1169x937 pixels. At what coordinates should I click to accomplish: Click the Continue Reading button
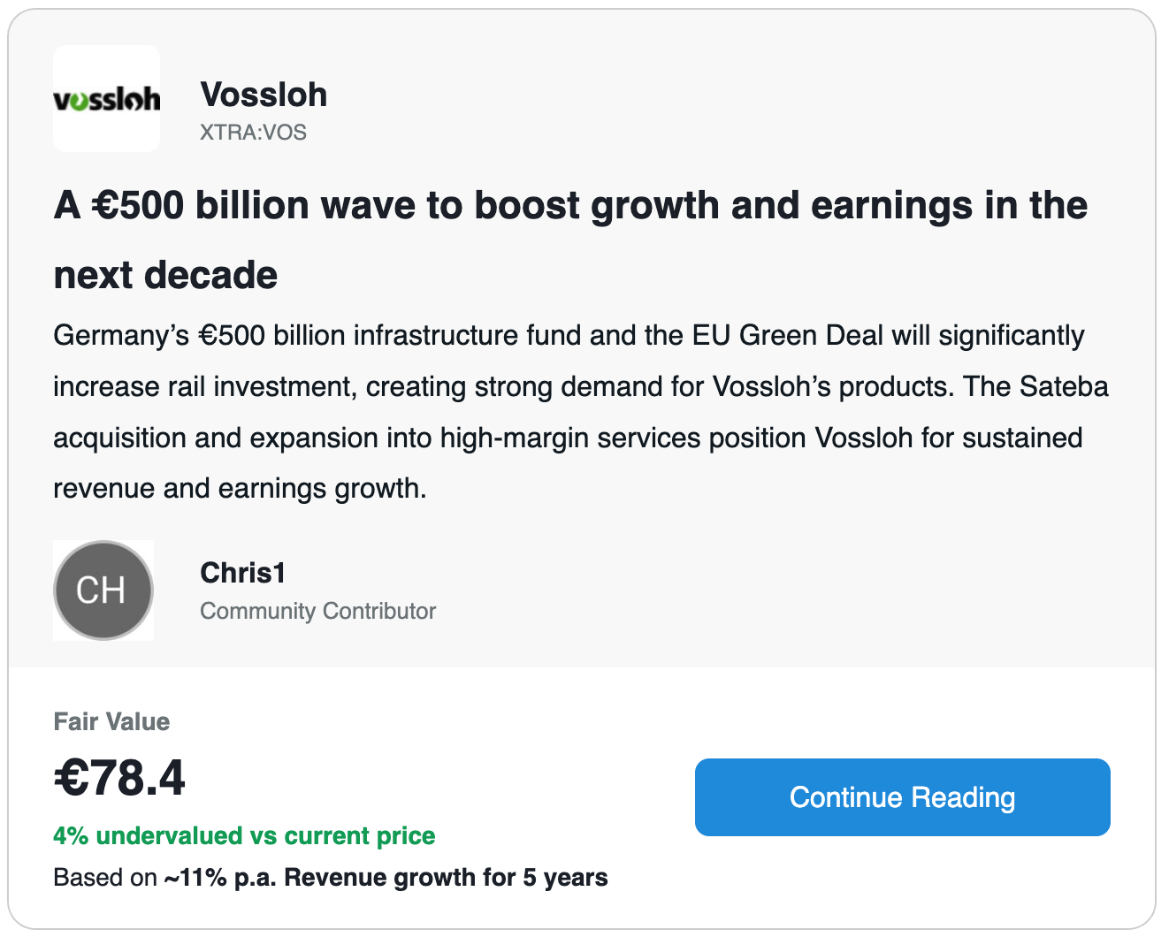pyautogui.click(x=902, y=797)
